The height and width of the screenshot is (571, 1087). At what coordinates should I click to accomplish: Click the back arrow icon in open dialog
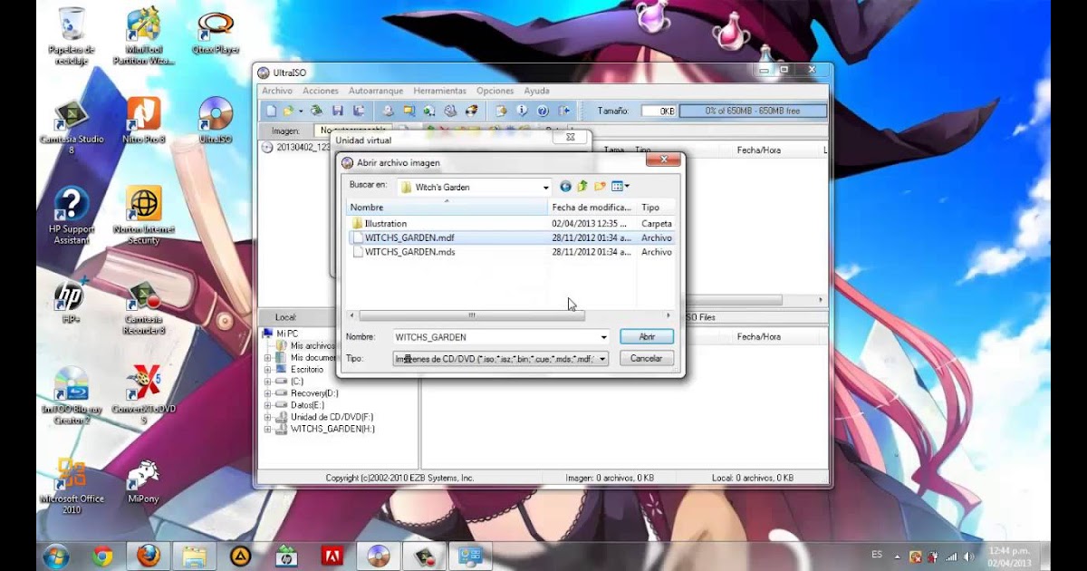(x=565, y=187)
